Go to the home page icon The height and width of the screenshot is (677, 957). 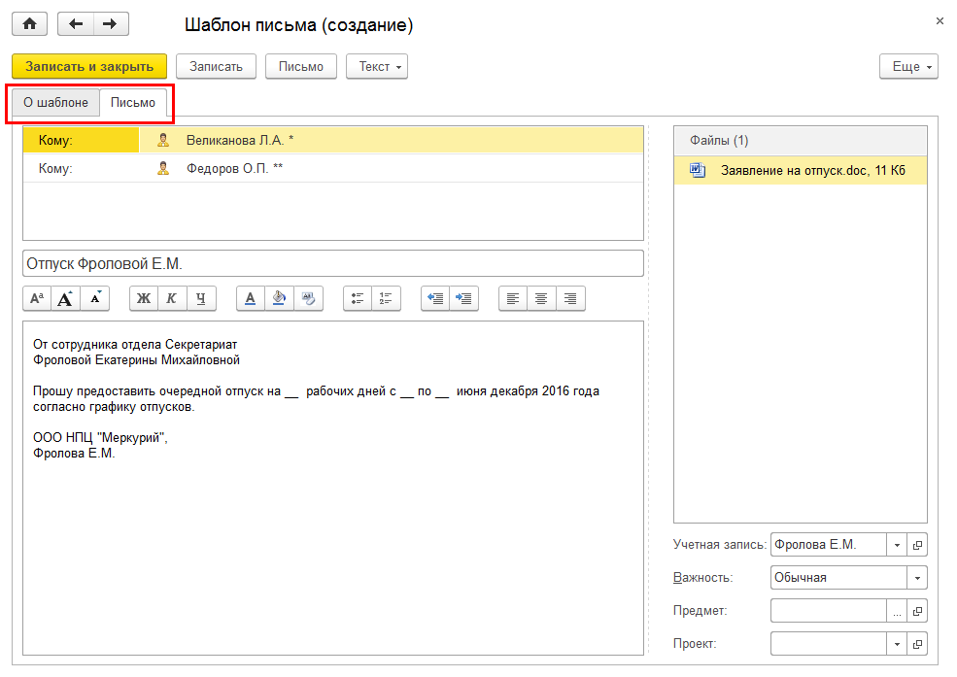point(29,24)
